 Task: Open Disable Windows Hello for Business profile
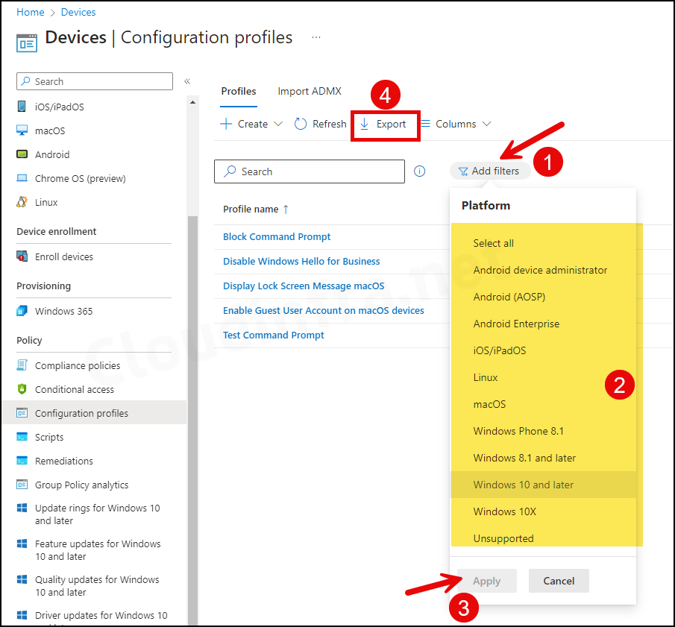pyautogui.click(x=301, y=261)
